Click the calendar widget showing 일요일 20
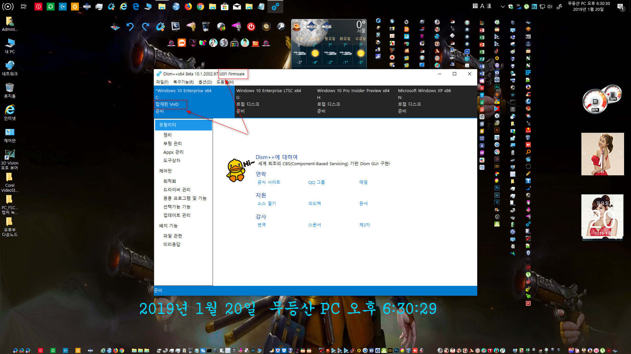The image size is (631, 354). click(602, 216)
